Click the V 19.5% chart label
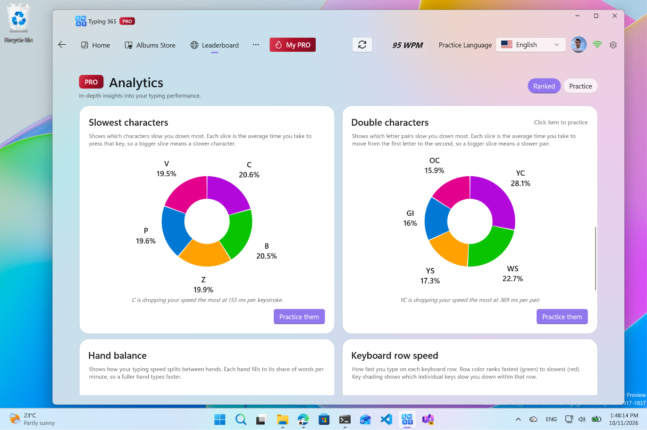 [x=167, y=169]
